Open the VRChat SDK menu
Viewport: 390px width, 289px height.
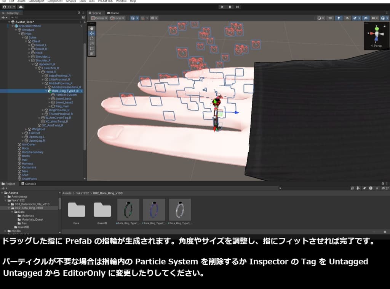(x=105, y=1)
